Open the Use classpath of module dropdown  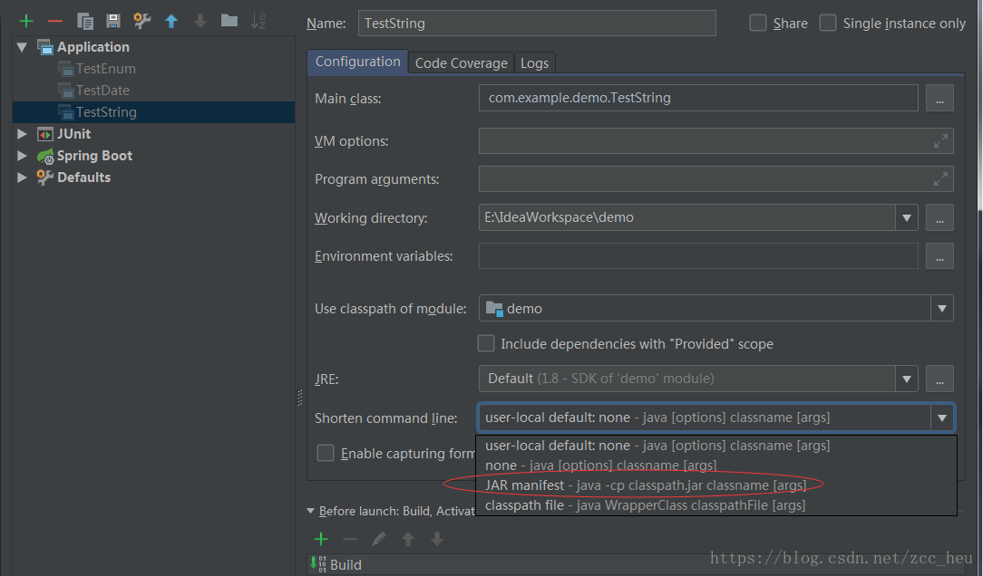pos(941,309)
